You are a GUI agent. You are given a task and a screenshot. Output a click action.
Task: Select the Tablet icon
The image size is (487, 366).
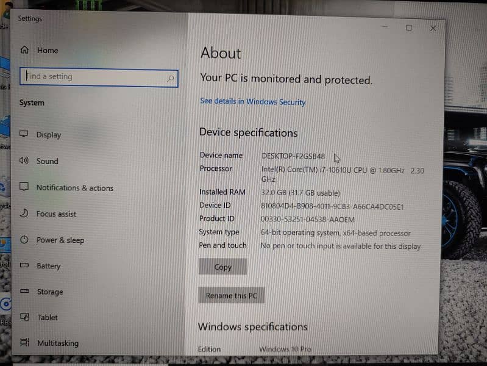tap(25, 317)
